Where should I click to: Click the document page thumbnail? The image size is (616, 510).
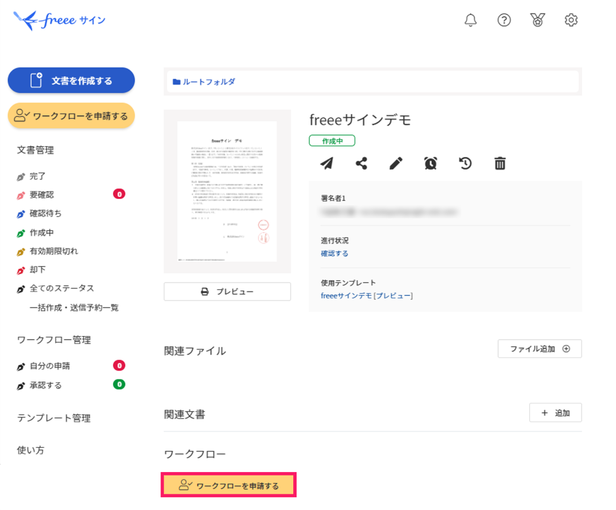tap(227, 191)
